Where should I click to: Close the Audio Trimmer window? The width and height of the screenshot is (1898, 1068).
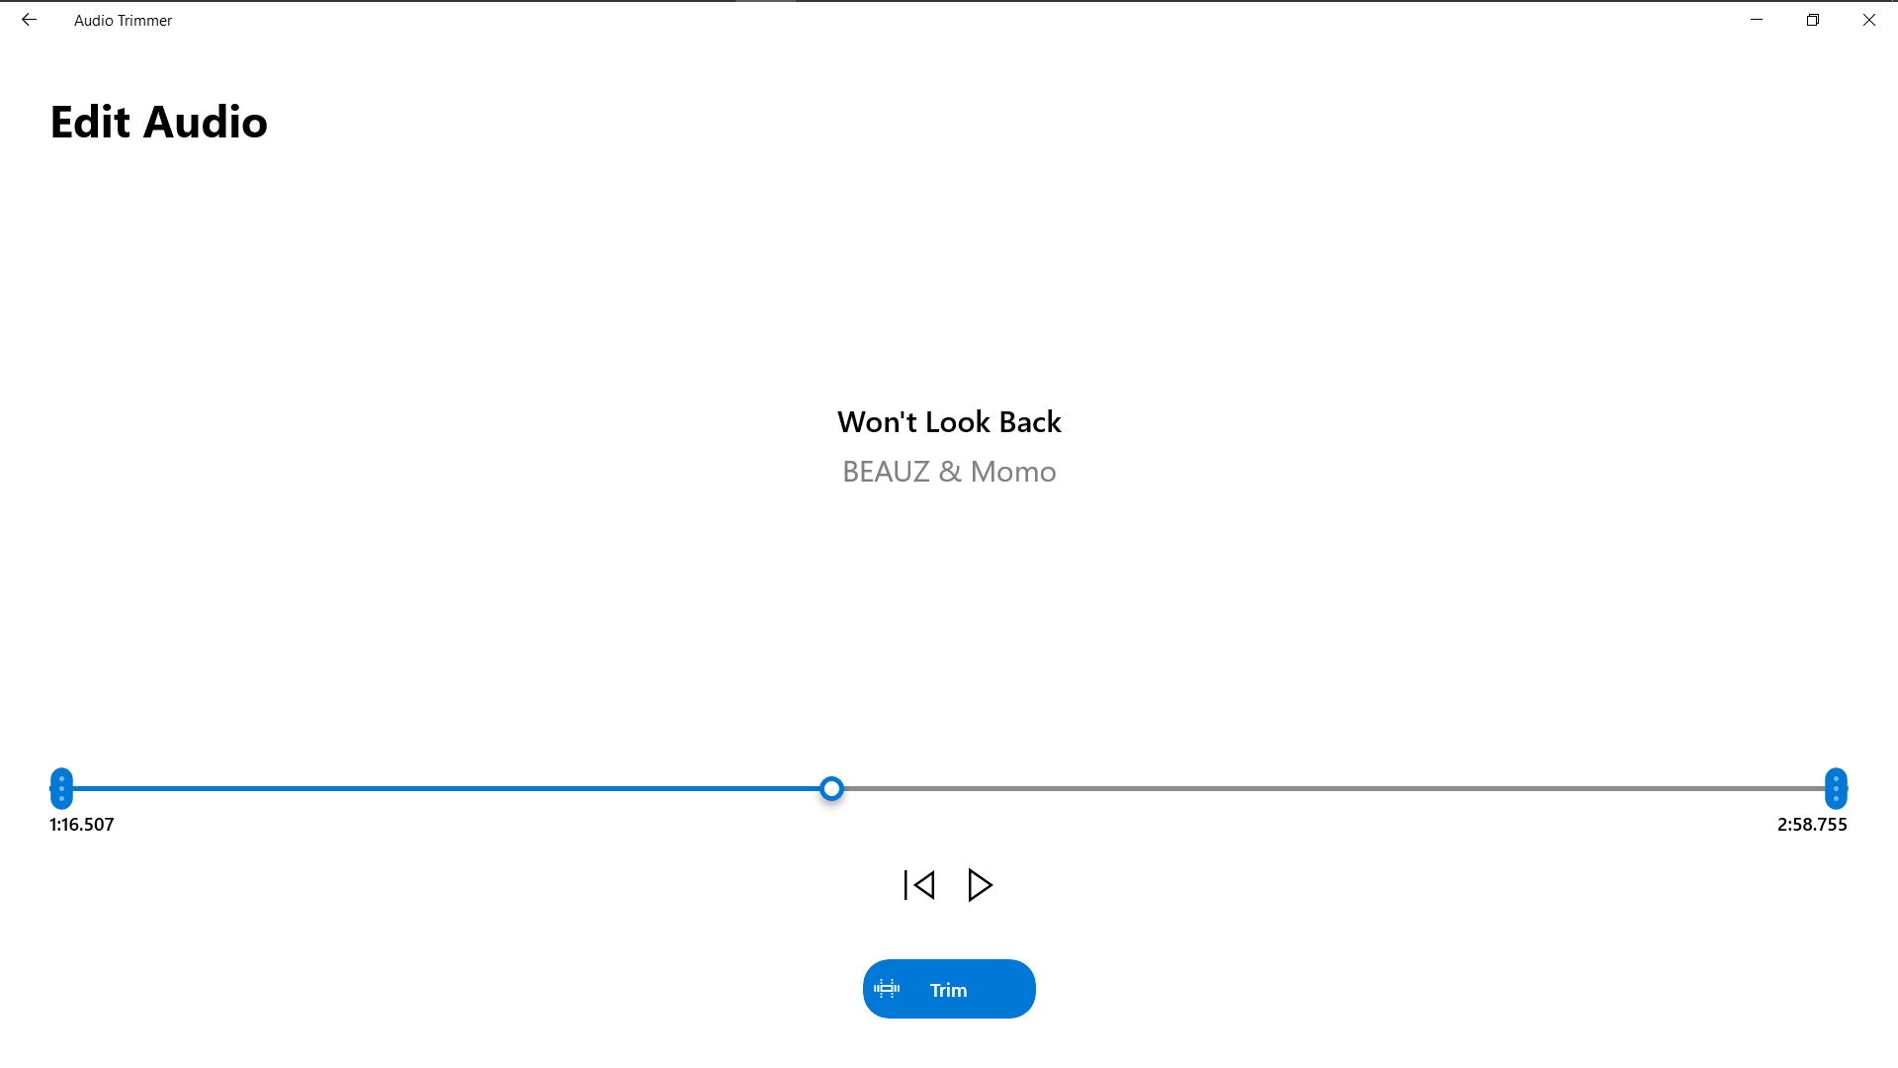[x=1869, y=20]
